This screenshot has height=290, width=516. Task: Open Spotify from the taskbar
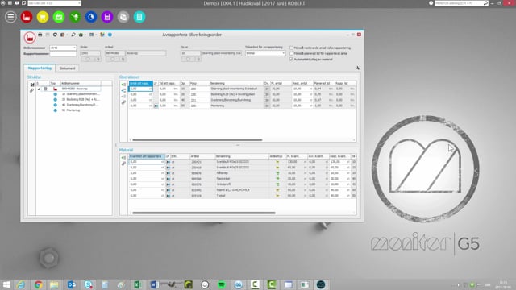(222, 284)
